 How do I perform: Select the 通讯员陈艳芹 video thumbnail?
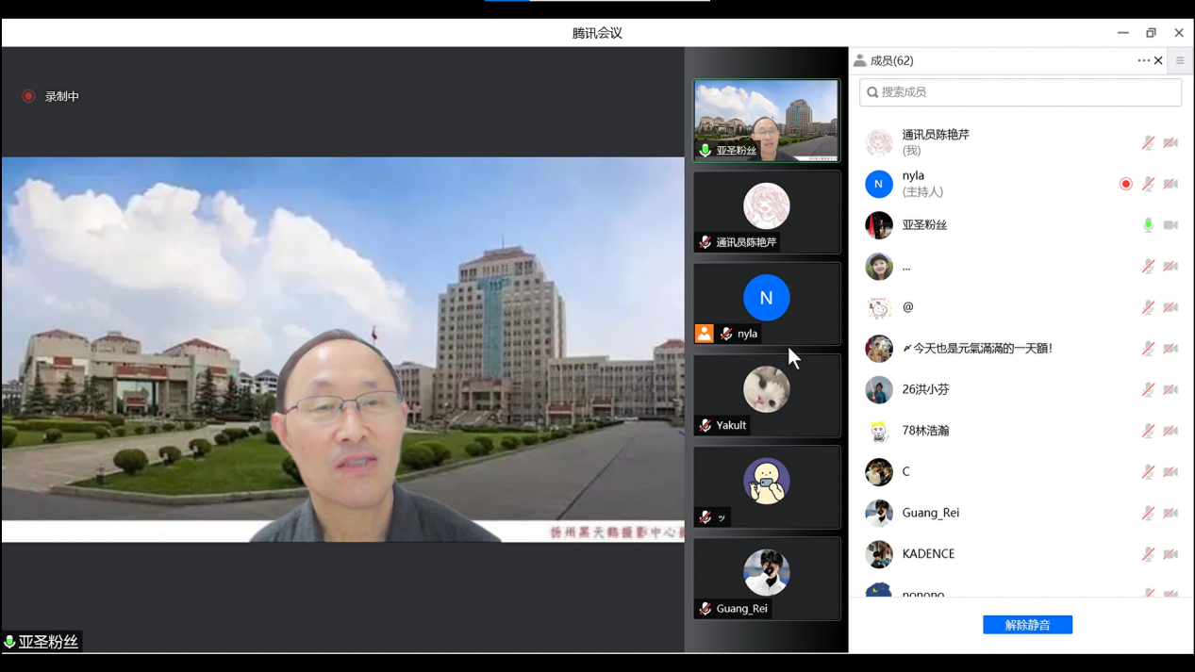pyautogui.click(x=767, y=212)
